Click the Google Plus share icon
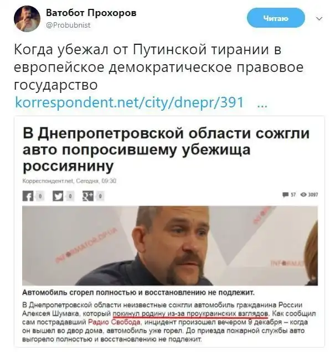Image resolution: width=335 pixels, height=352 pixels. 88,196
